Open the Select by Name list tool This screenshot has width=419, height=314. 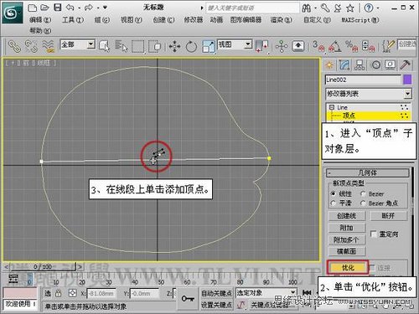click(x=122, y=46)
